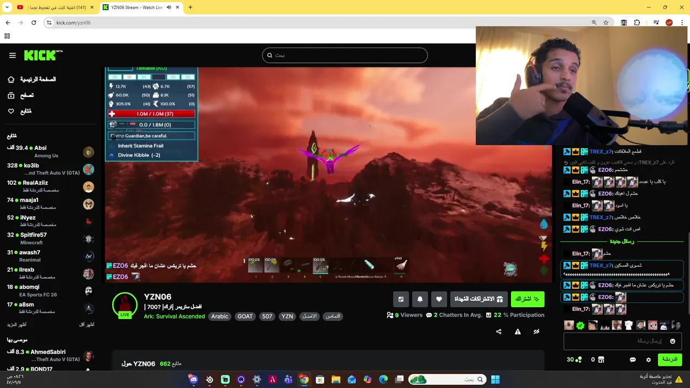This screenshot has height=388, width=690.
Task: Select the YZN tag
Action: pyautogui.click(x=287, y=316)
